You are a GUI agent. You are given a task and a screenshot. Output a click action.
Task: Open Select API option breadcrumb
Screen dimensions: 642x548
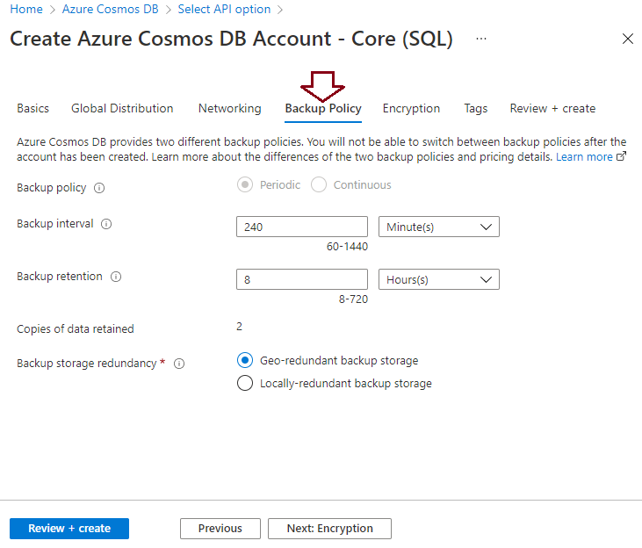[224, 9]
